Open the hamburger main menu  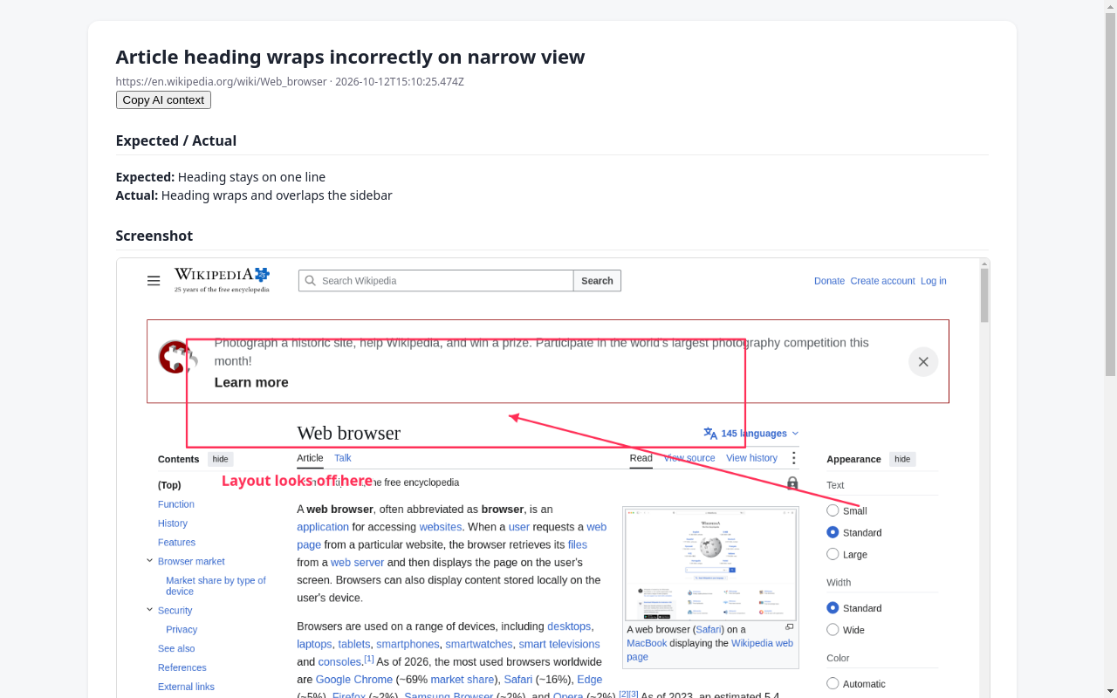tap(154, 281)
